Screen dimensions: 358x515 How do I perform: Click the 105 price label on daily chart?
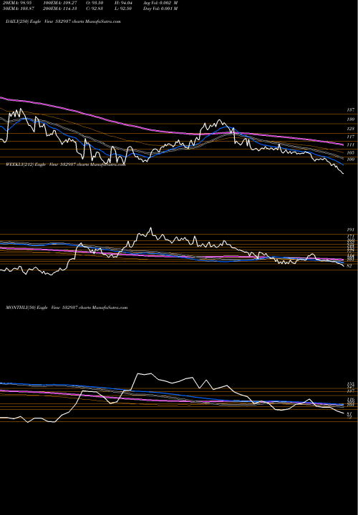coord(350,153)
